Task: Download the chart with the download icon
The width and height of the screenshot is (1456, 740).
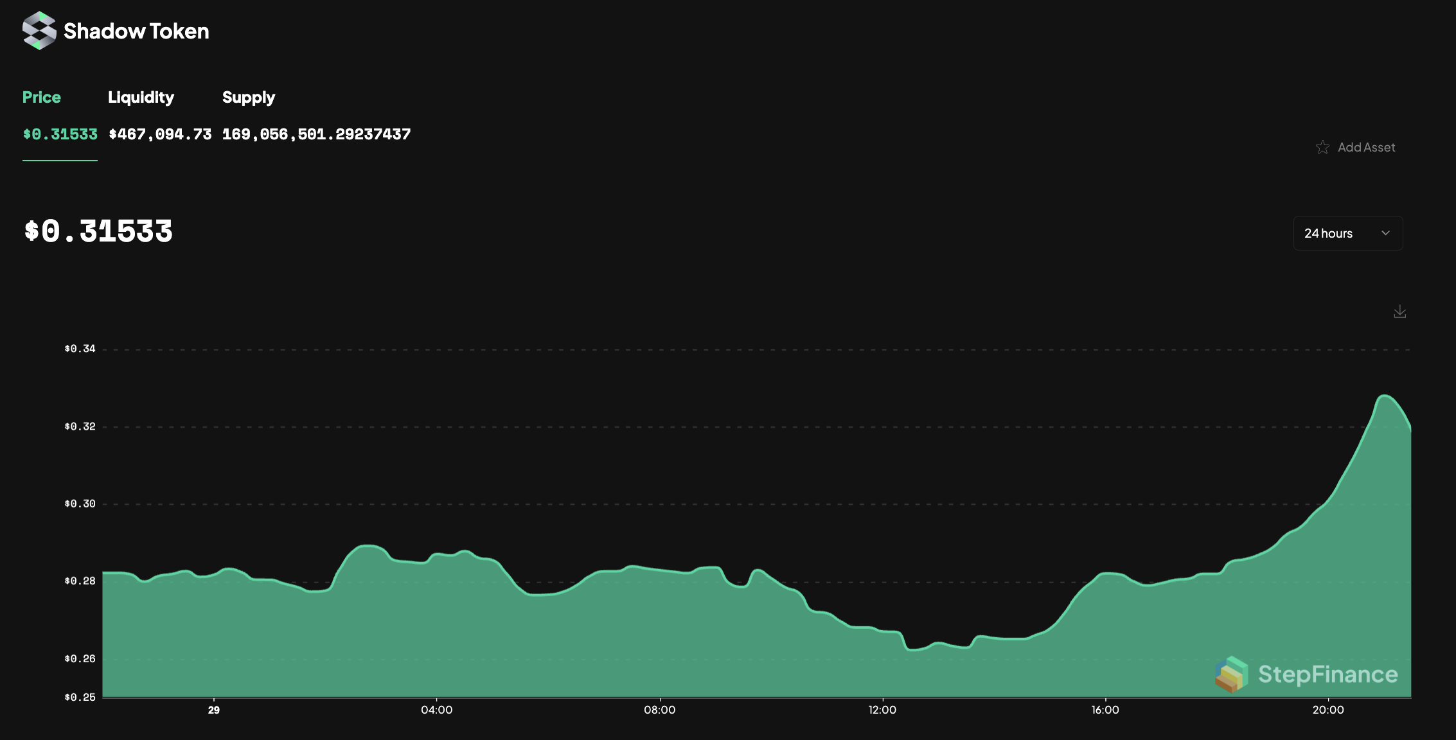Action: click(1400, 312)
